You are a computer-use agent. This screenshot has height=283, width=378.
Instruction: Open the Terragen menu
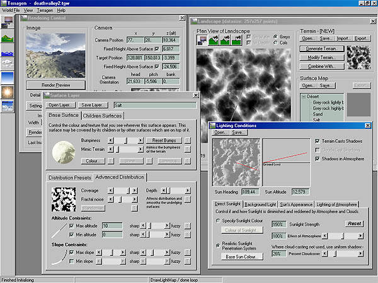(45, 11)
